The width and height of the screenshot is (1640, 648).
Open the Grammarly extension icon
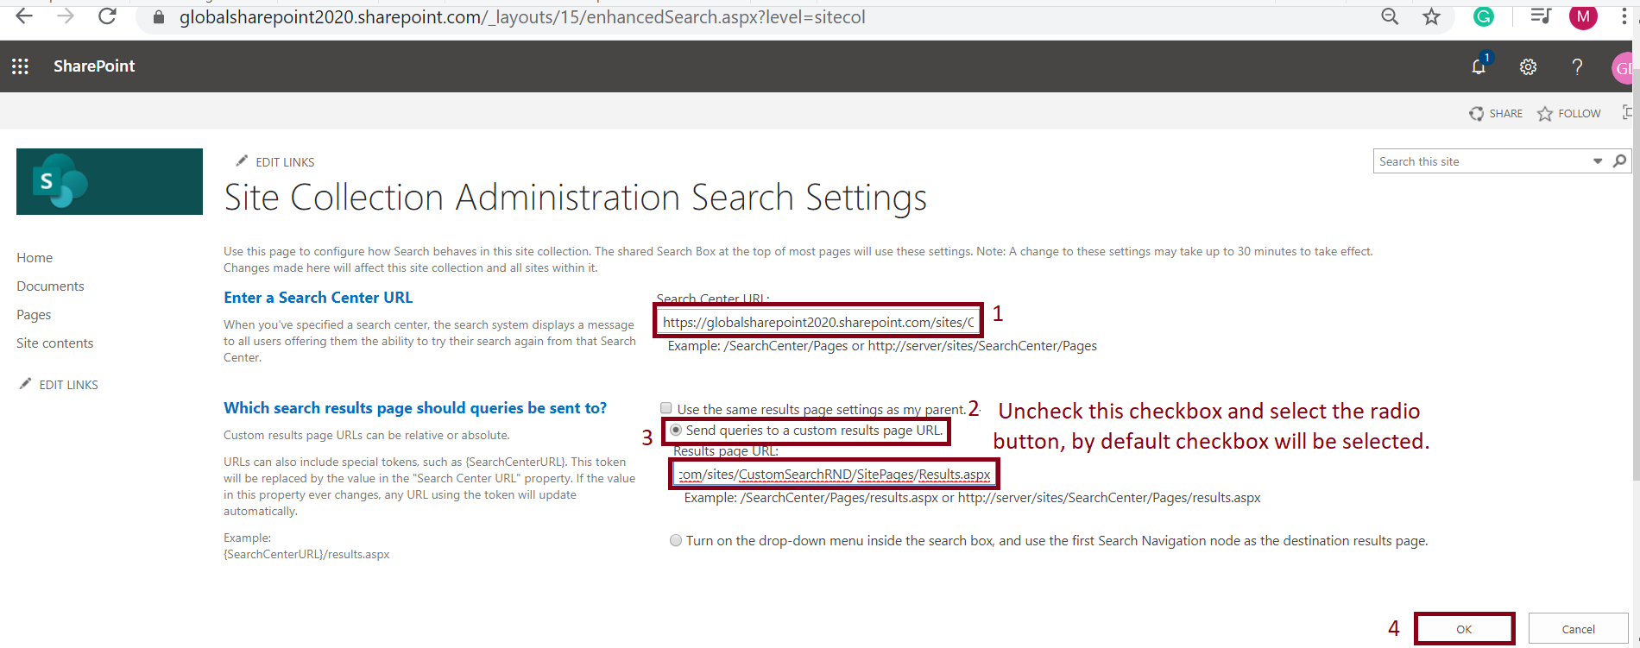tap(1484, 16)
